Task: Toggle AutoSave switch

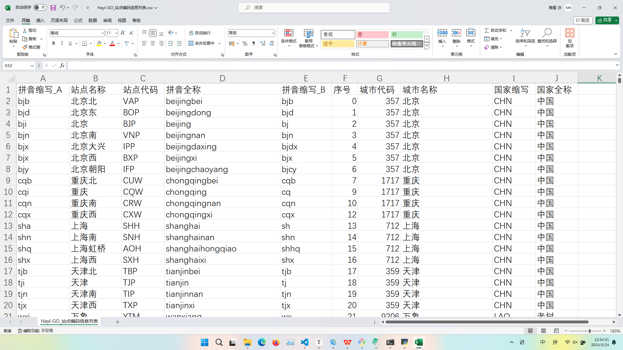Action: (x=40, y=7)
